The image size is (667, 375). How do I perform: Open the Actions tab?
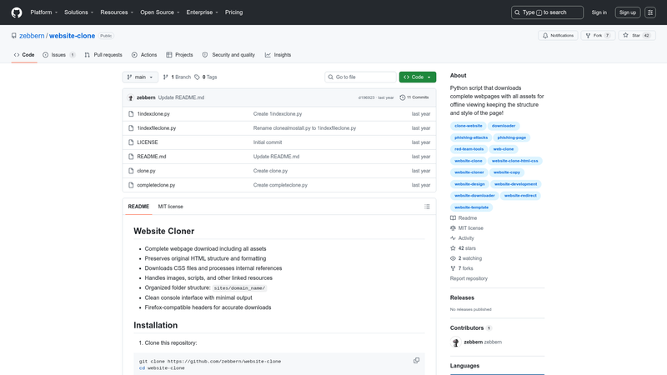point(144,55)
